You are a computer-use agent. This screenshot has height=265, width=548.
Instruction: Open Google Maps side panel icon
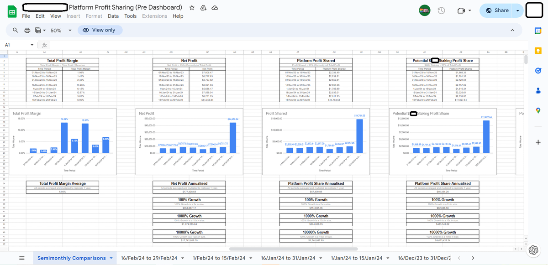[538, 110]
